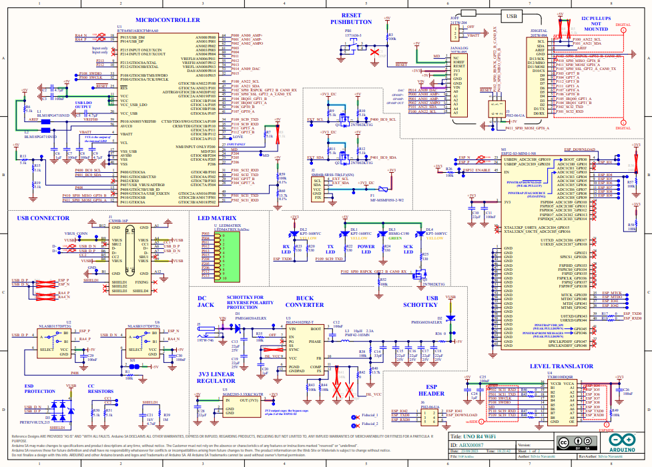
Task: Select the U4 TXB0108DQSR level translator chip
Action: point(562,402)
